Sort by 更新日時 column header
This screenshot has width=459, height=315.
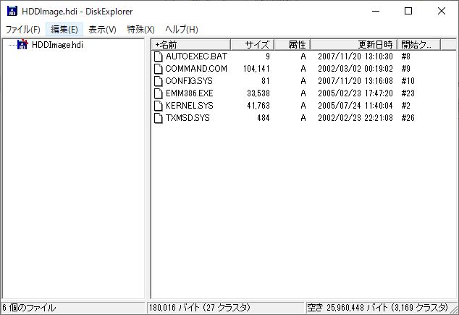pyautogui.click(x=353, y=44)
